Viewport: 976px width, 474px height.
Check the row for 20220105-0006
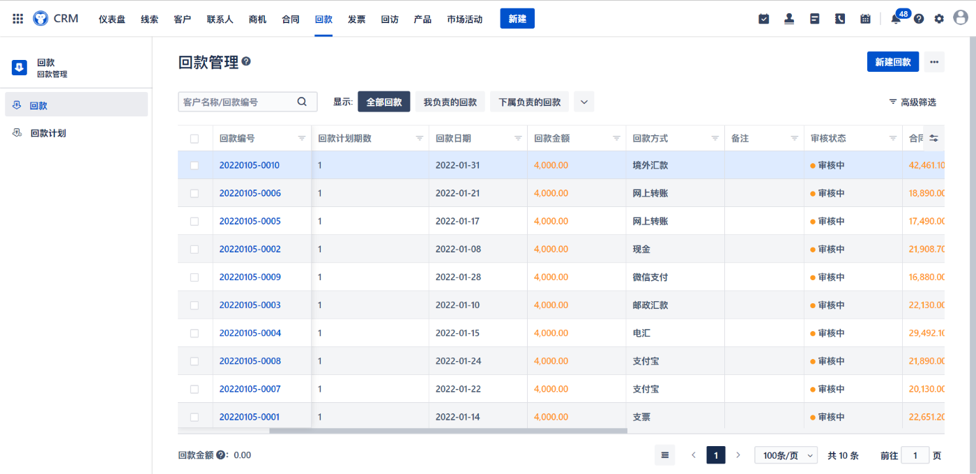pos(195,193)
